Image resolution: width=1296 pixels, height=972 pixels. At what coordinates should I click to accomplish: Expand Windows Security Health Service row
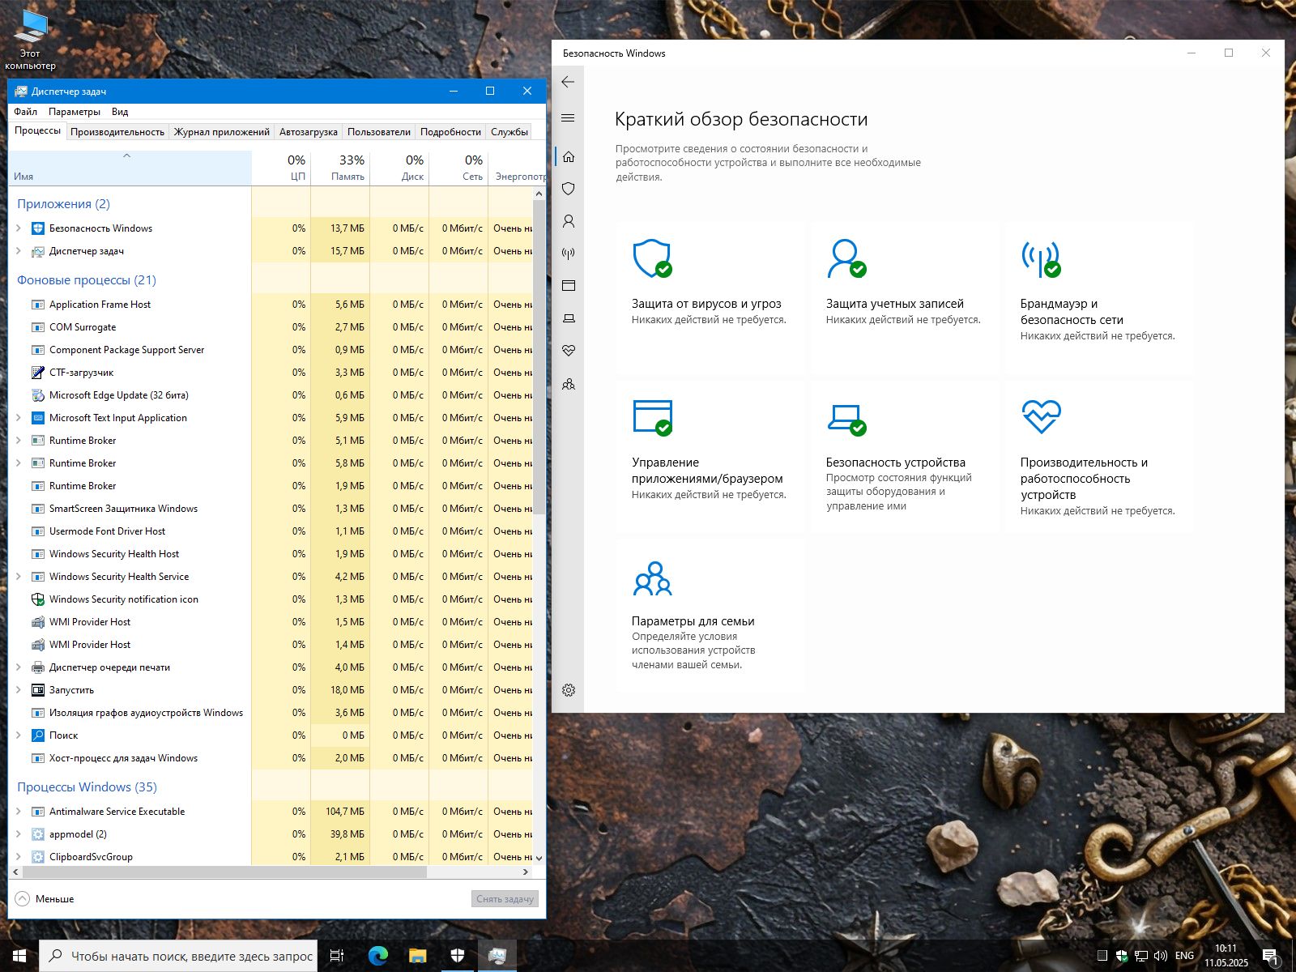coord(19,577)
